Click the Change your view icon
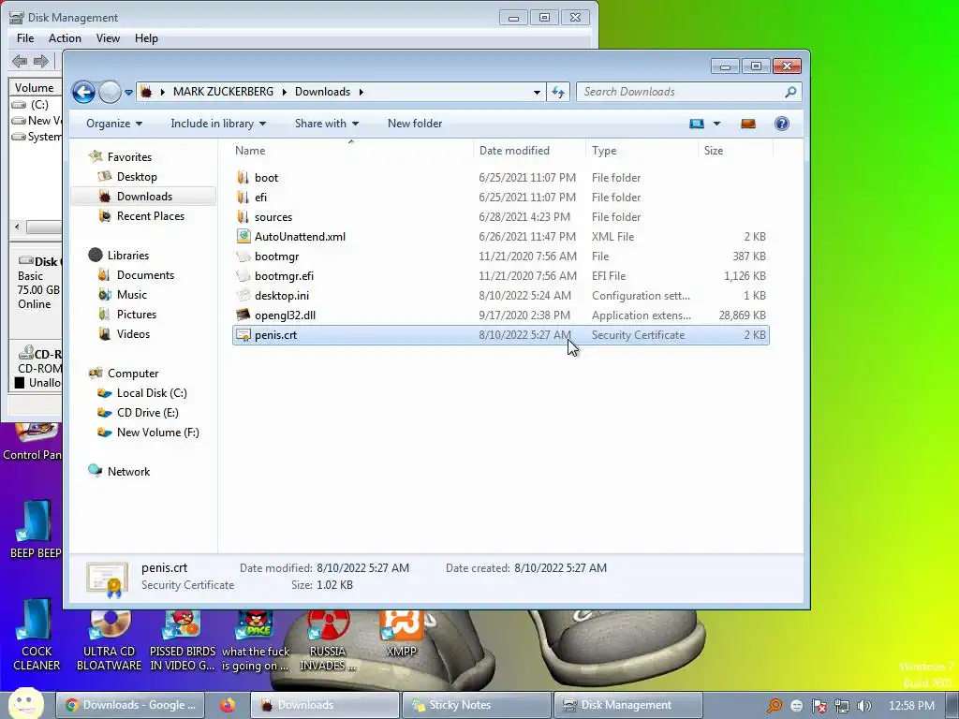 [x=697, y=125]
